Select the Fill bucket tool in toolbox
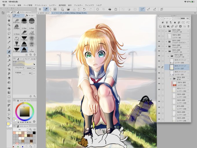The width and height of the screenshot is (197, 148). click(x=9, y=88)
